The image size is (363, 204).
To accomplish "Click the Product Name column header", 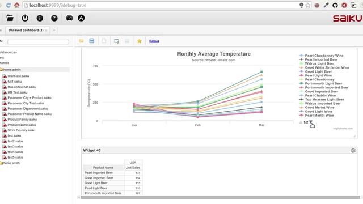I will point(103,168).
